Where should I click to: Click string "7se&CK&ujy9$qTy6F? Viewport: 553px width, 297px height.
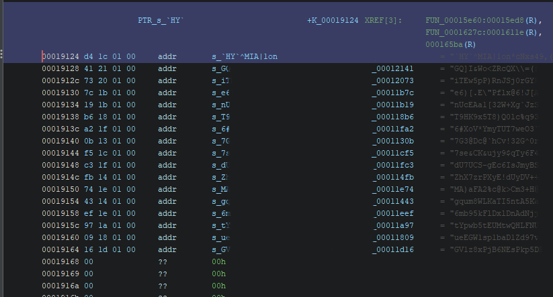coord(493,153)
